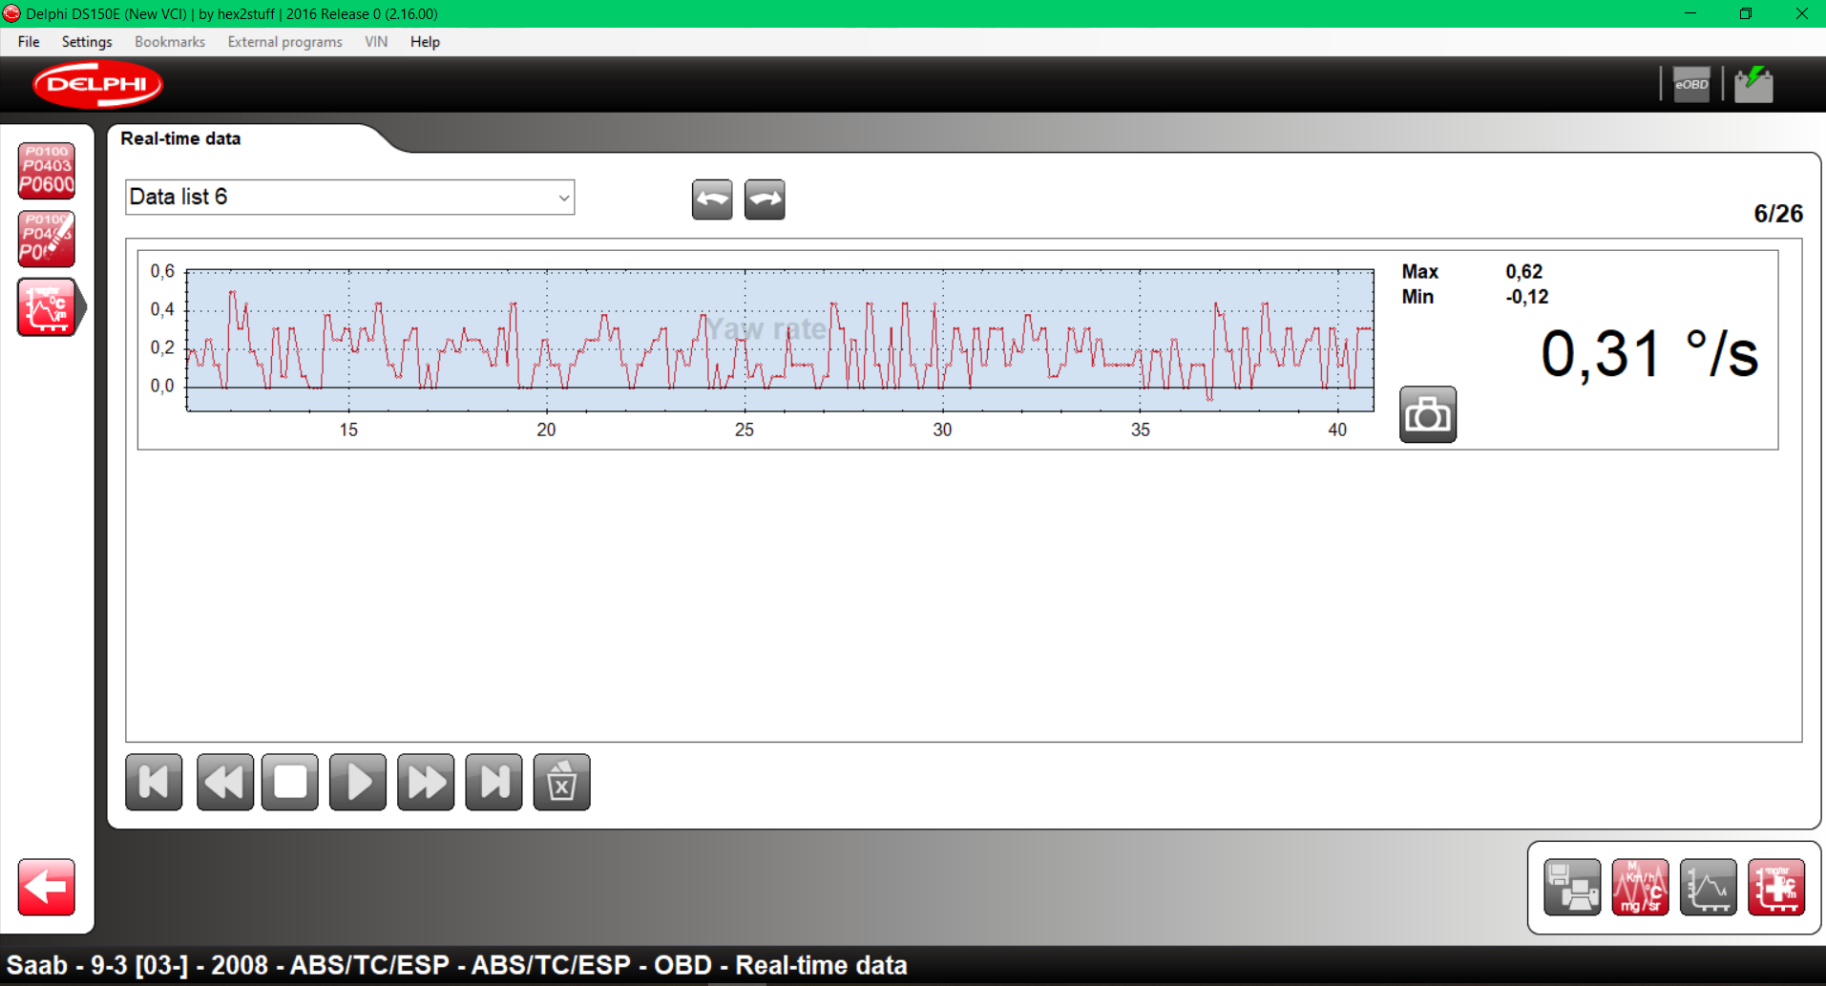Open the fault codes read icon
Viewport: 1826px width, 986px height.
[x=46, y=171]
